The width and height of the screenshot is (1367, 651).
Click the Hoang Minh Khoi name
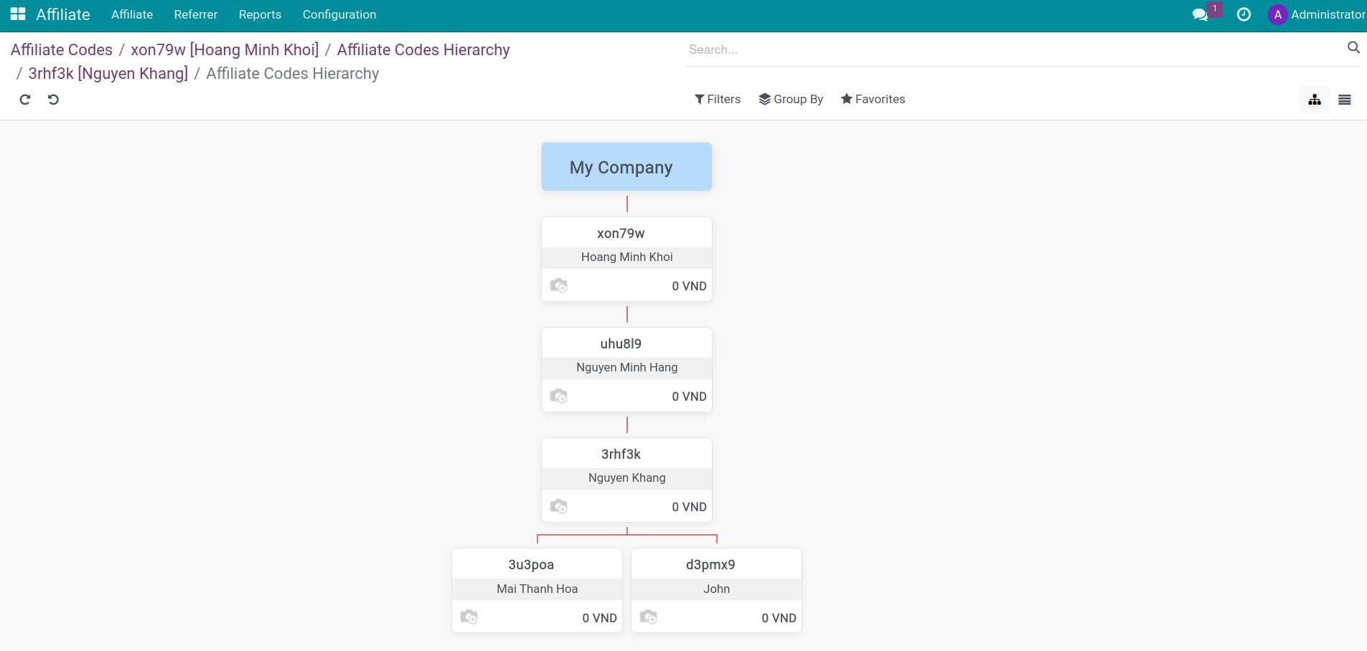click(626, 257)
